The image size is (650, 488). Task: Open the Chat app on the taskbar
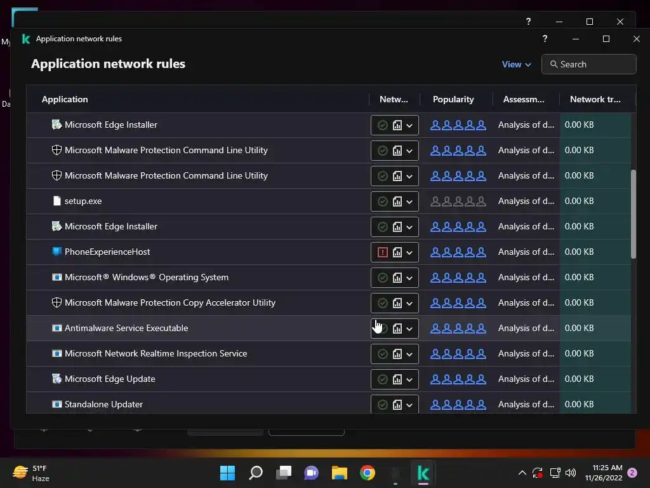pyautogui.click(x=311, y=473)
